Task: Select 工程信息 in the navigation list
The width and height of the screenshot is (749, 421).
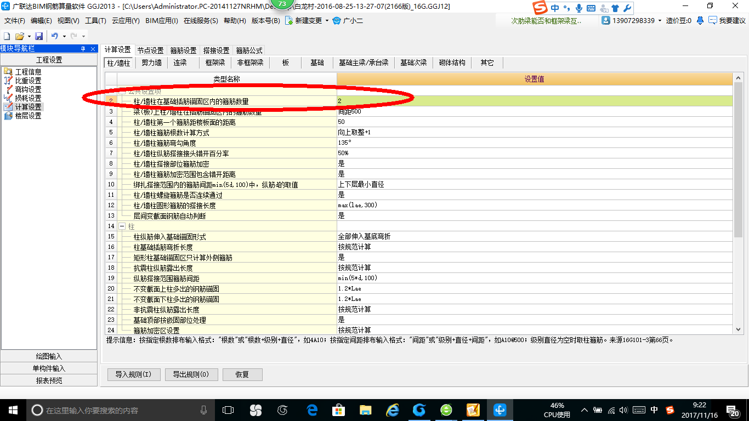Action: (28, 72)
